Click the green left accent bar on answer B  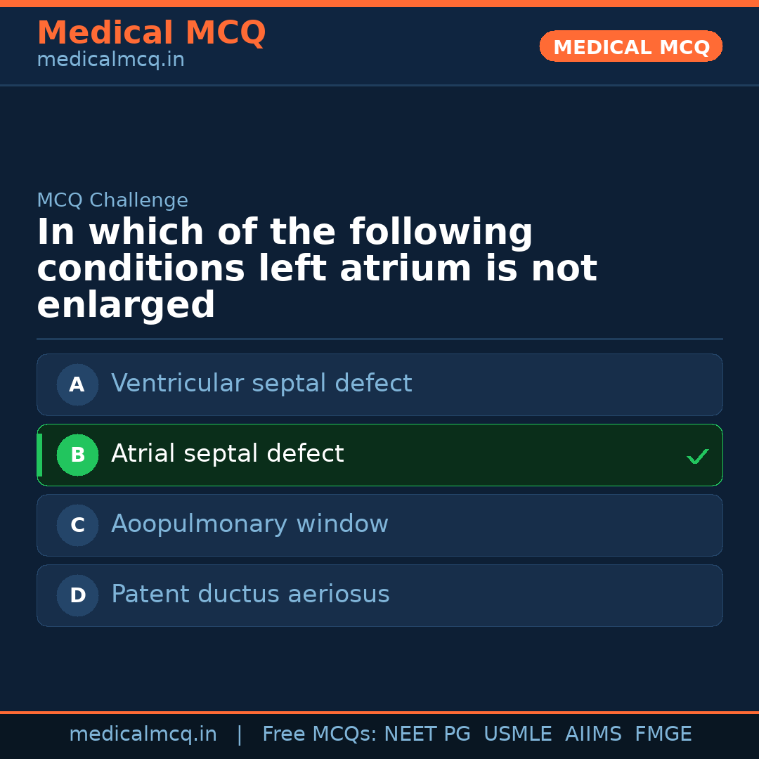coord(39,455)
